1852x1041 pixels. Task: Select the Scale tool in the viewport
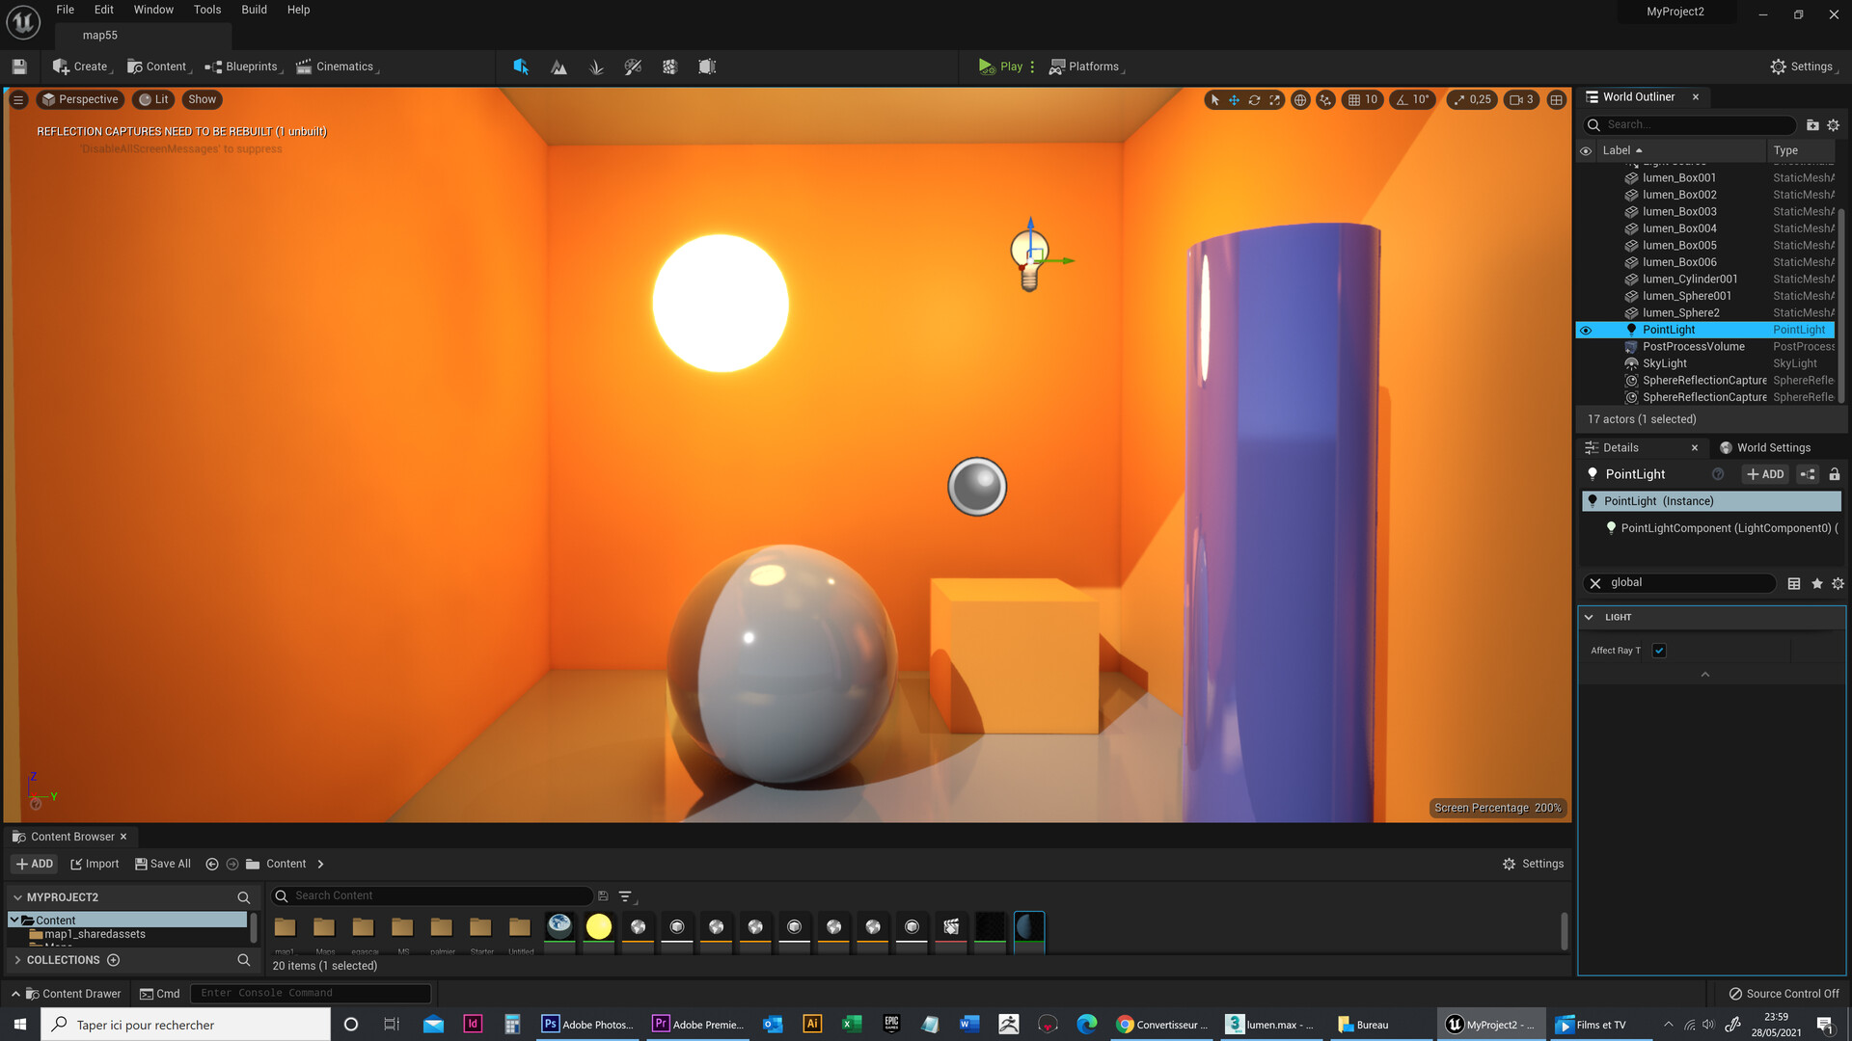click(x=1274, y=99)
